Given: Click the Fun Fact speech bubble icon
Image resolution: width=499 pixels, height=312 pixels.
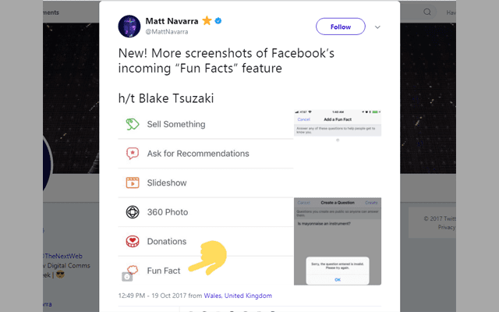Looking at the screenshot, I should click(133, 270).
